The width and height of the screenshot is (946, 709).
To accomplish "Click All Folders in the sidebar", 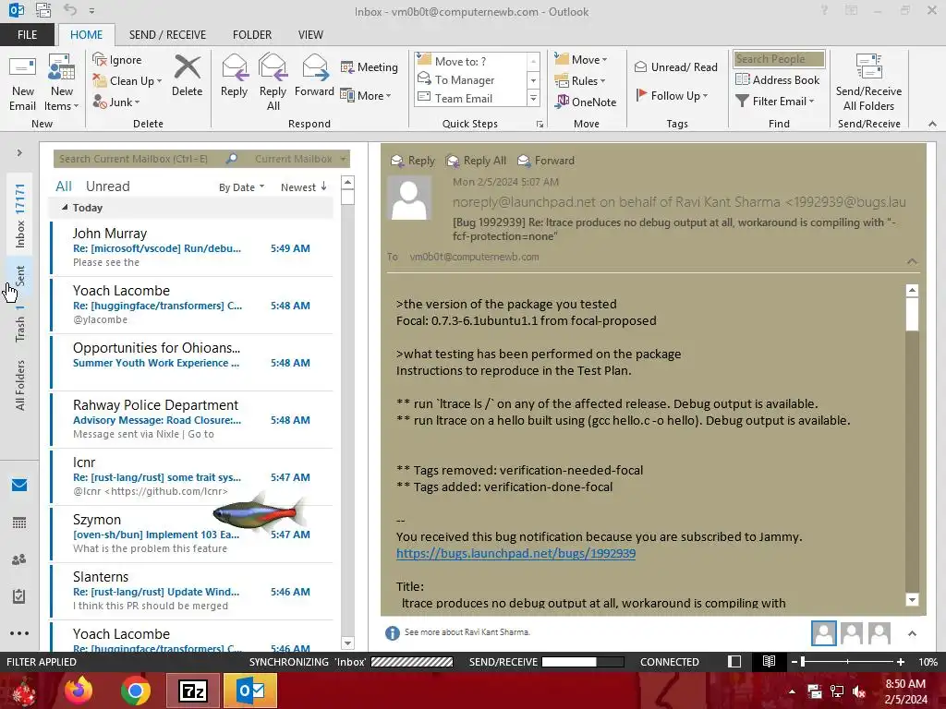I will (x=20, y=385).
